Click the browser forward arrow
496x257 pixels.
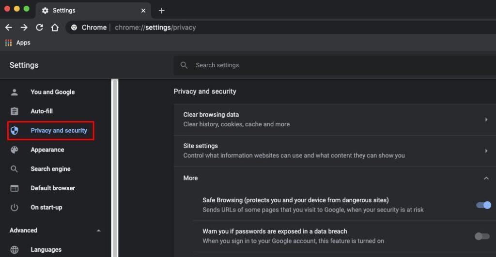pyautogui.click(x=24, y=28)
